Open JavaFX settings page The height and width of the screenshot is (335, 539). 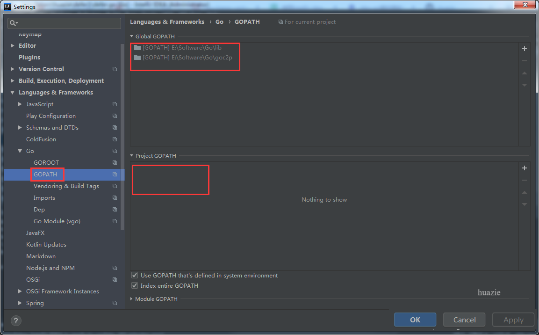coord(36,233)
